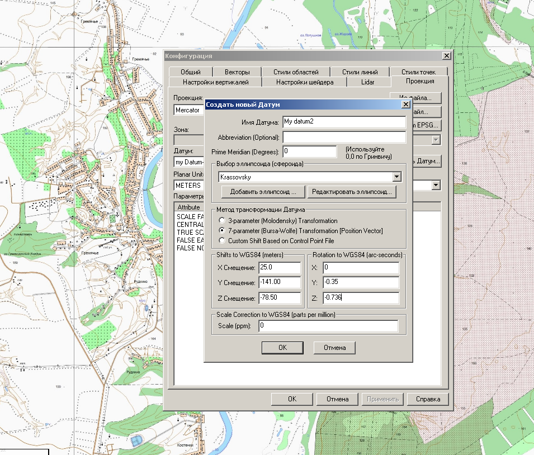The image size is (534, 455).
Task: Confirm the new datum with OK
Action: [x=282, y=348]
